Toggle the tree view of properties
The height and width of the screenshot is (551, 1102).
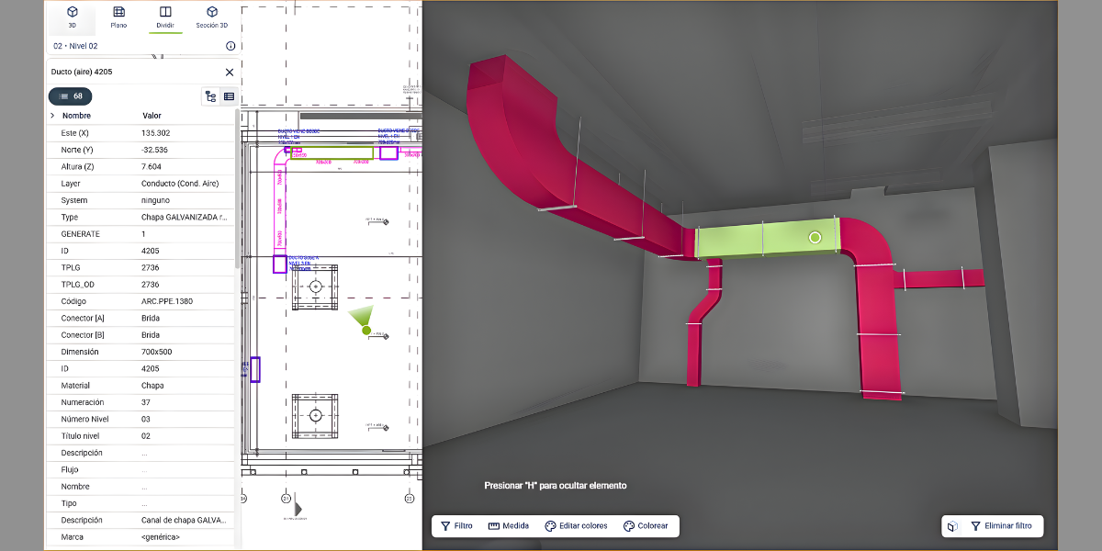[210, 96]
